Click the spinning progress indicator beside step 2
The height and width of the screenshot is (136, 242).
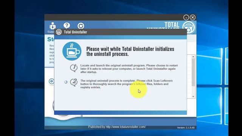66,82
